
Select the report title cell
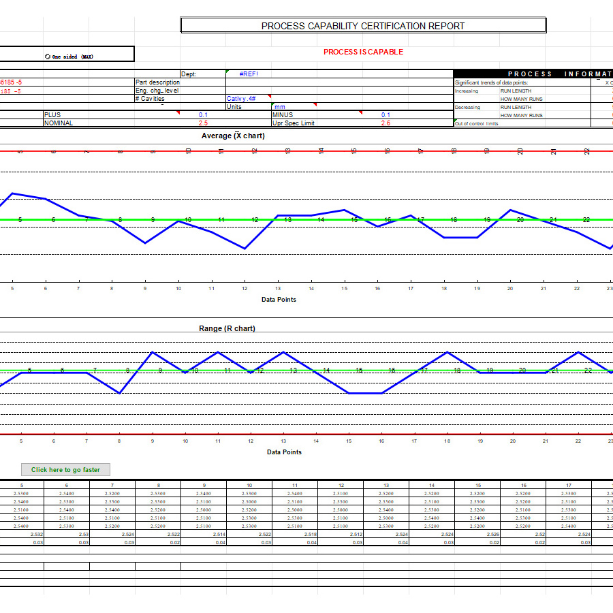pos(363,26)
